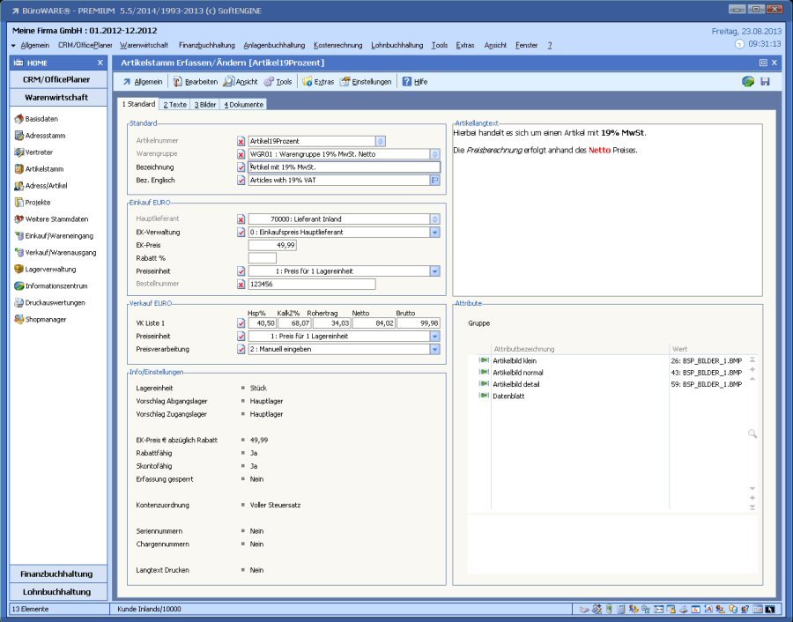Viewport: 793px width, 622px height.
Task: Toggle the checkmark next to Bezeichnung
Action: (x=241, y=167)
